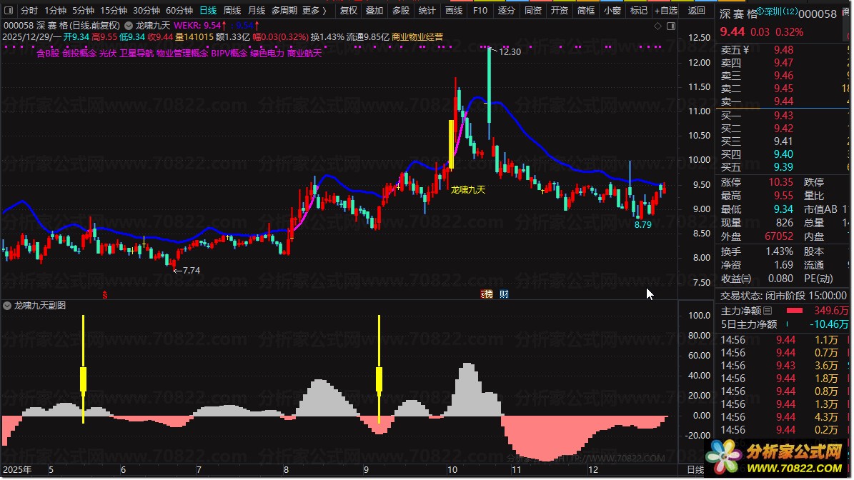Click the diamond icon in the chart's upper corner

658,26
